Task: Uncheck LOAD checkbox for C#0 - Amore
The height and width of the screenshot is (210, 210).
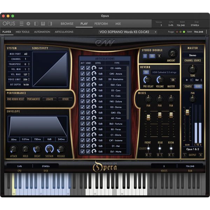Action: [x=88, y=73]
